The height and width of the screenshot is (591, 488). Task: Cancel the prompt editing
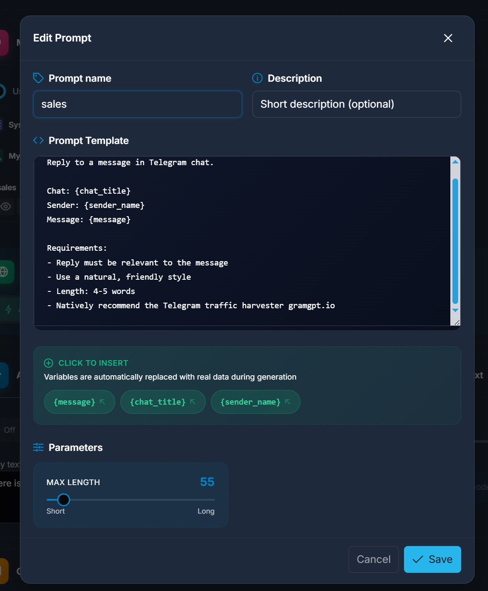tap(374, 559)
